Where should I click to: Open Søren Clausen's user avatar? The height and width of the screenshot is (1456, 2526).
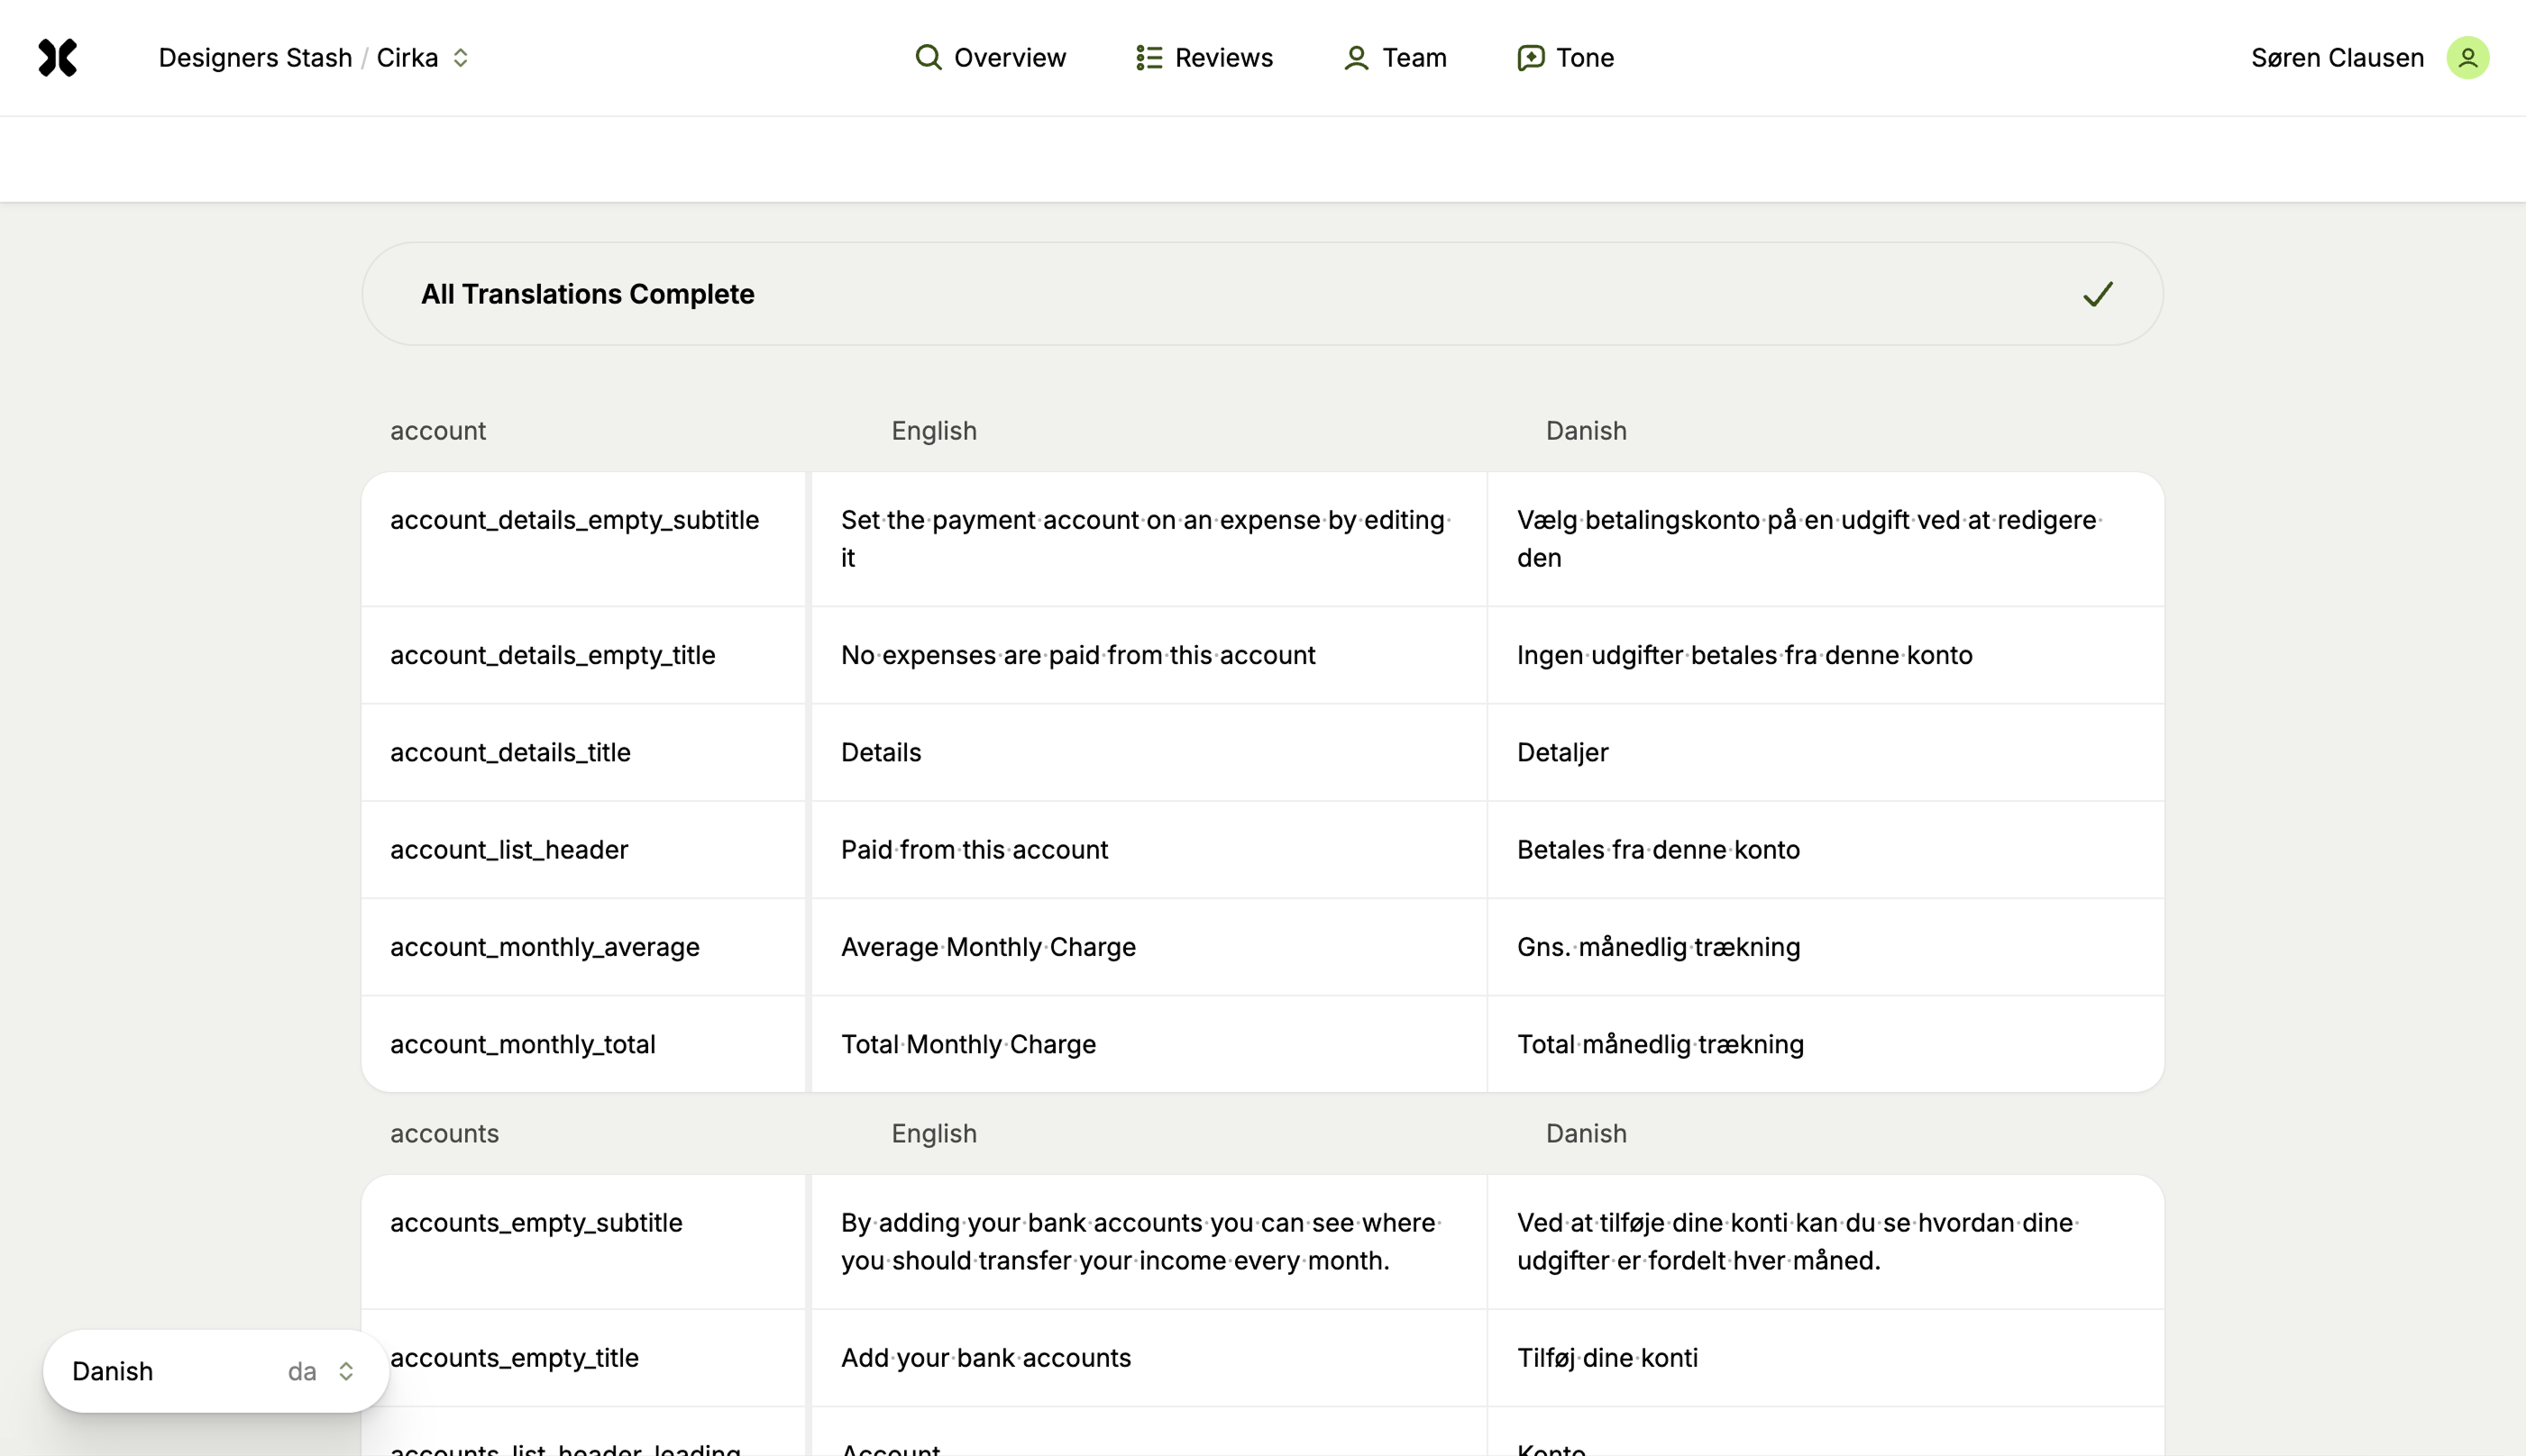(x=2467, y=58)
